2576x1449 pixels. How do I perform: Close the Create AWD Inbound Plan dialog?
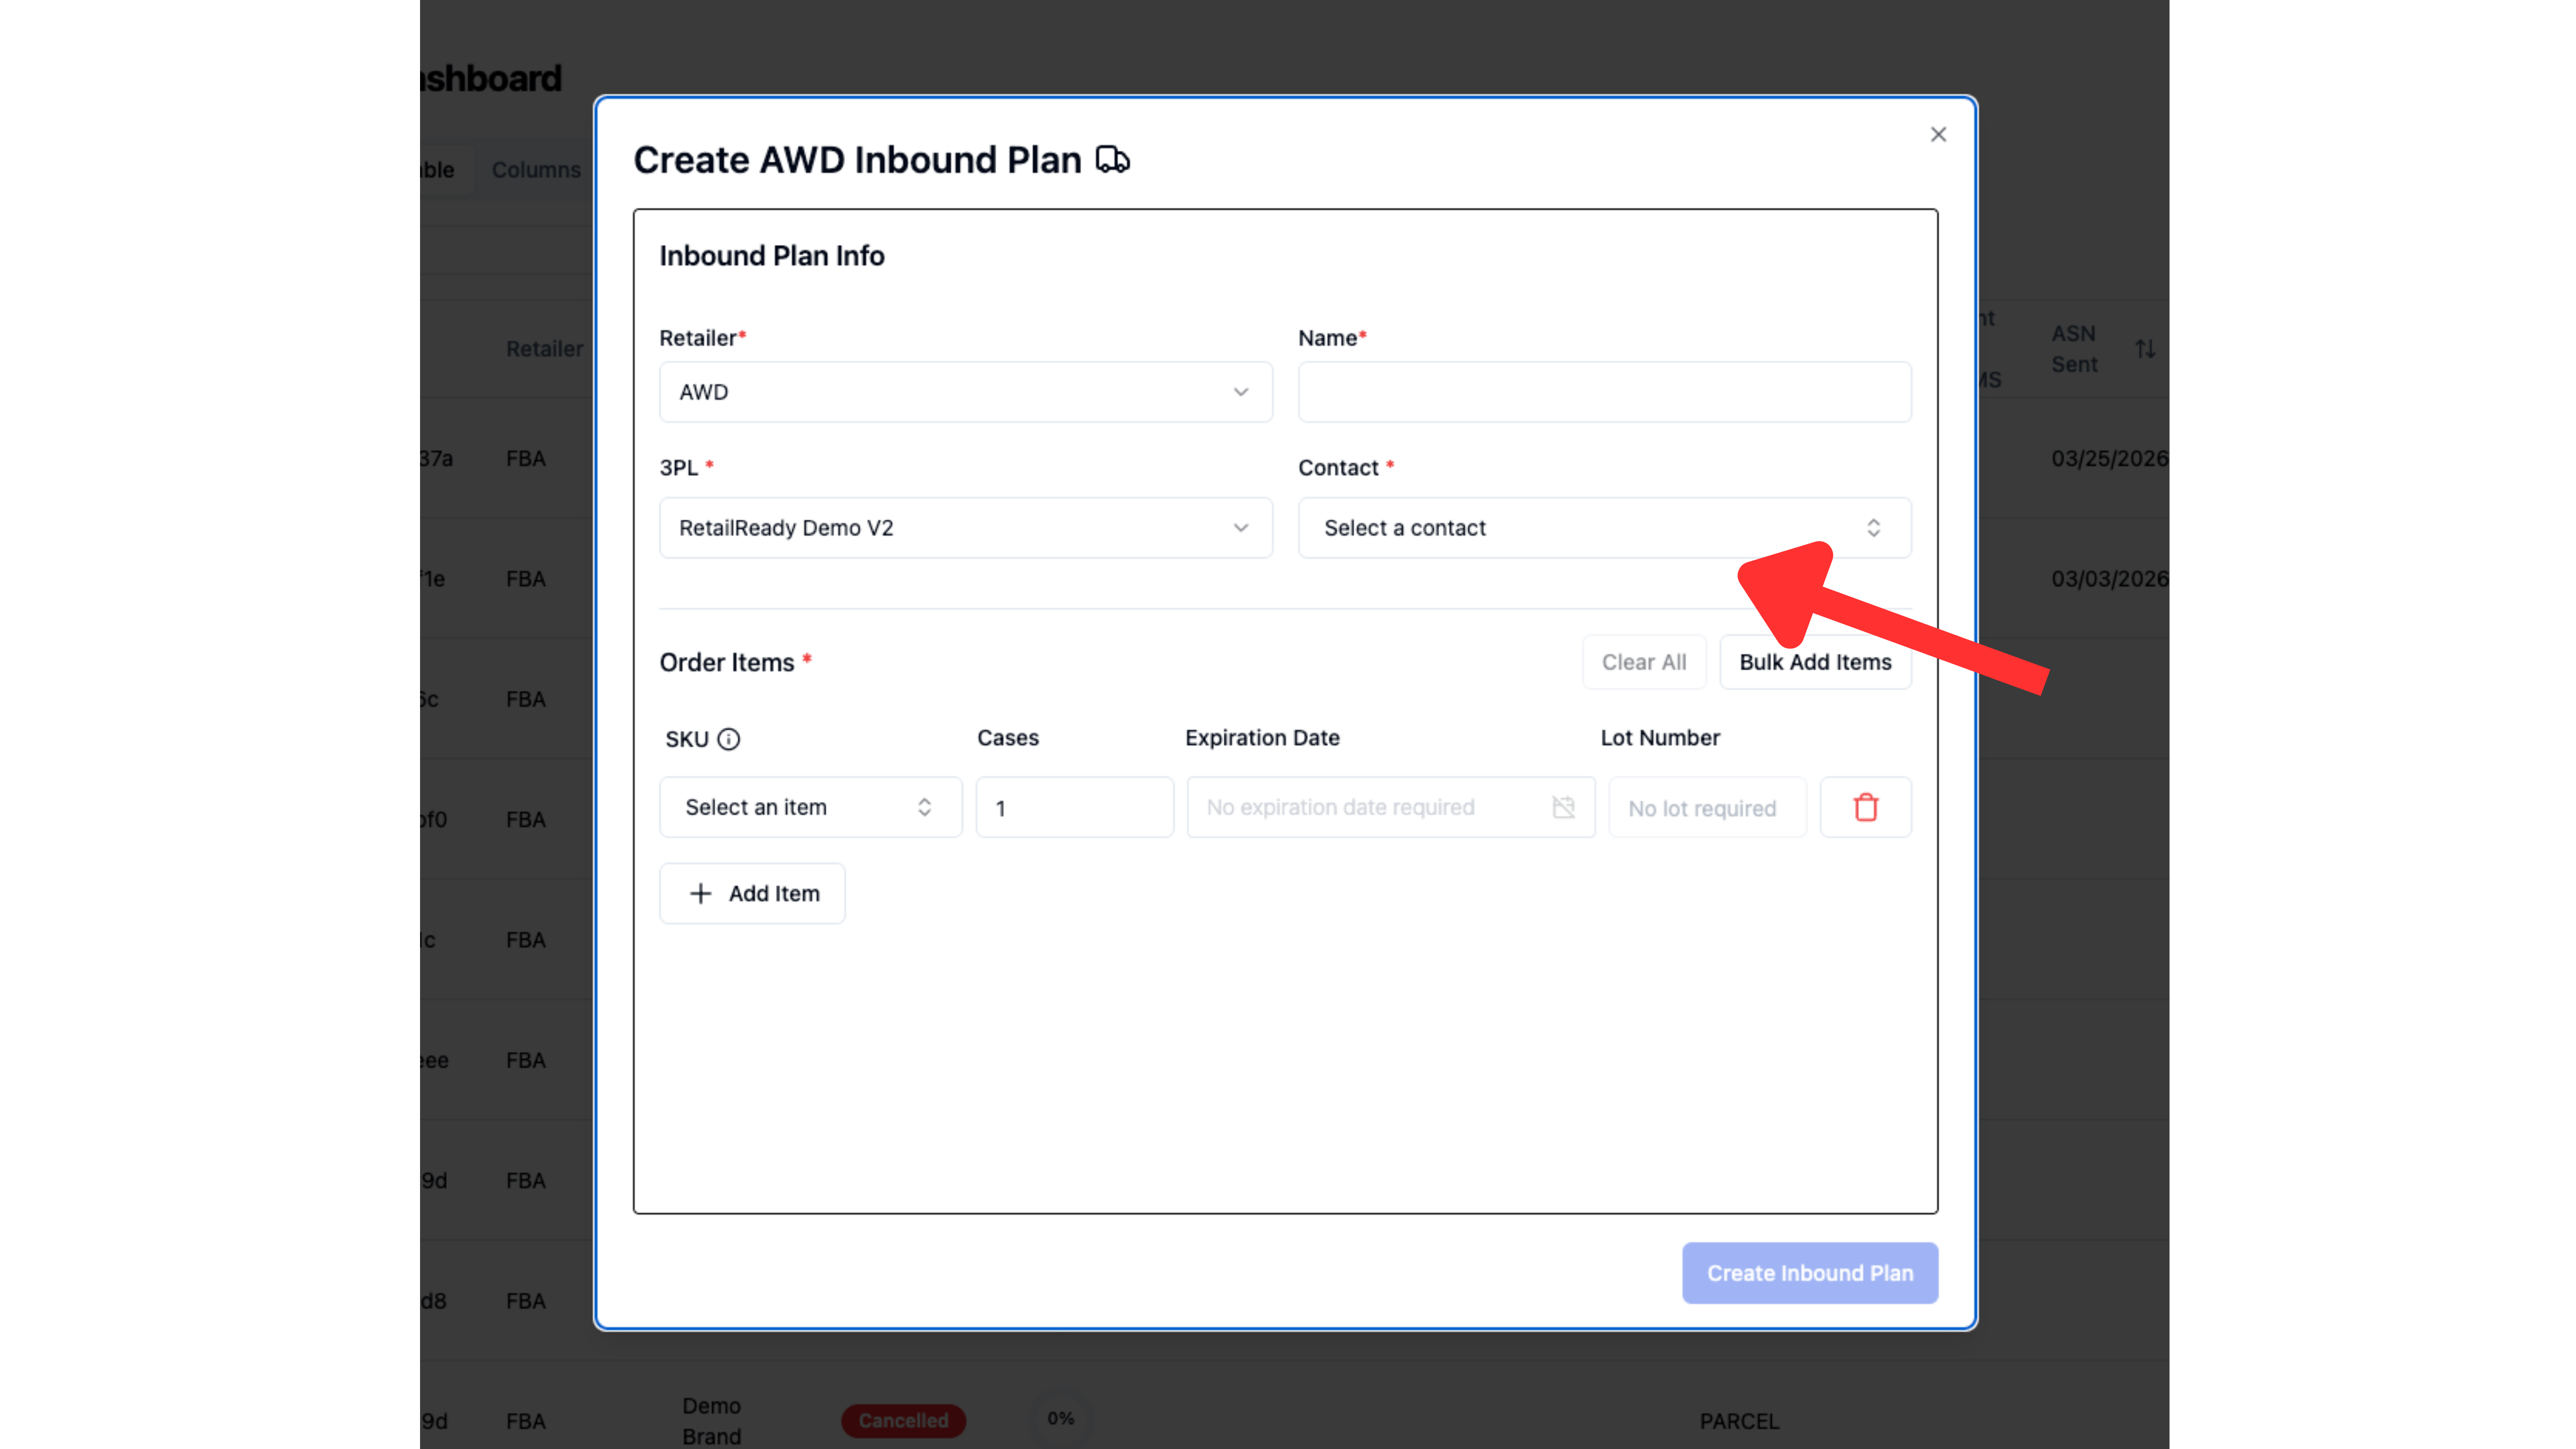(x=1938, y=134)
